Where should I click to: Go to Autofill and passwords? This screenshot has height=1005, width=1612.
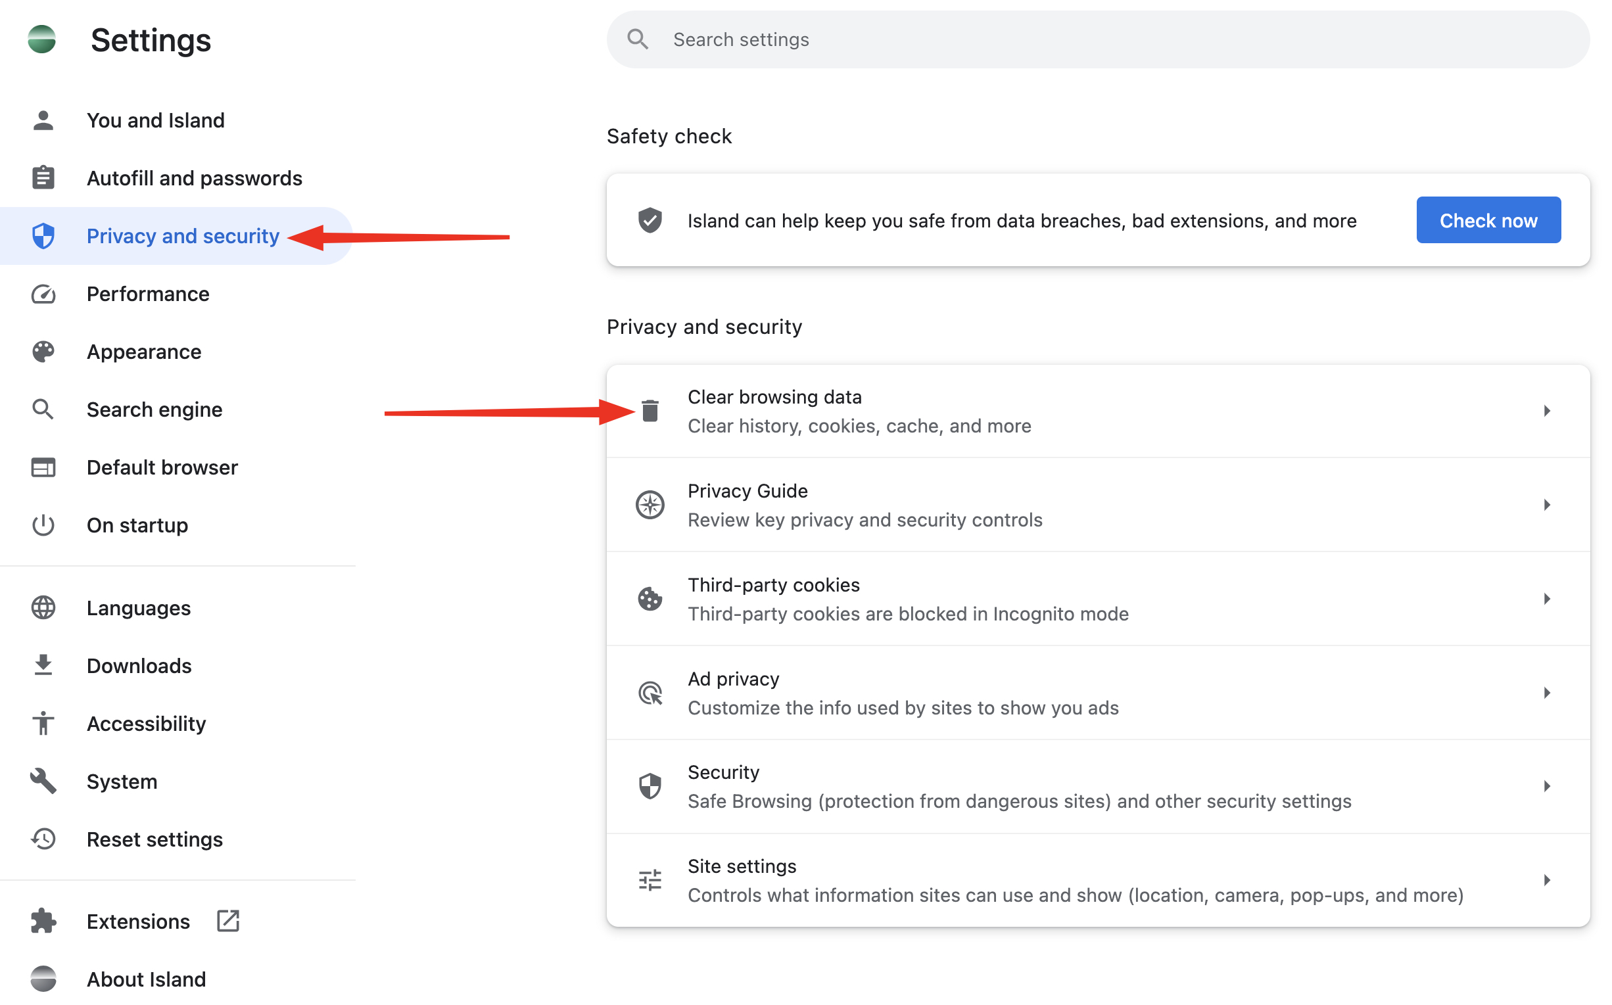tap(176, 178)
